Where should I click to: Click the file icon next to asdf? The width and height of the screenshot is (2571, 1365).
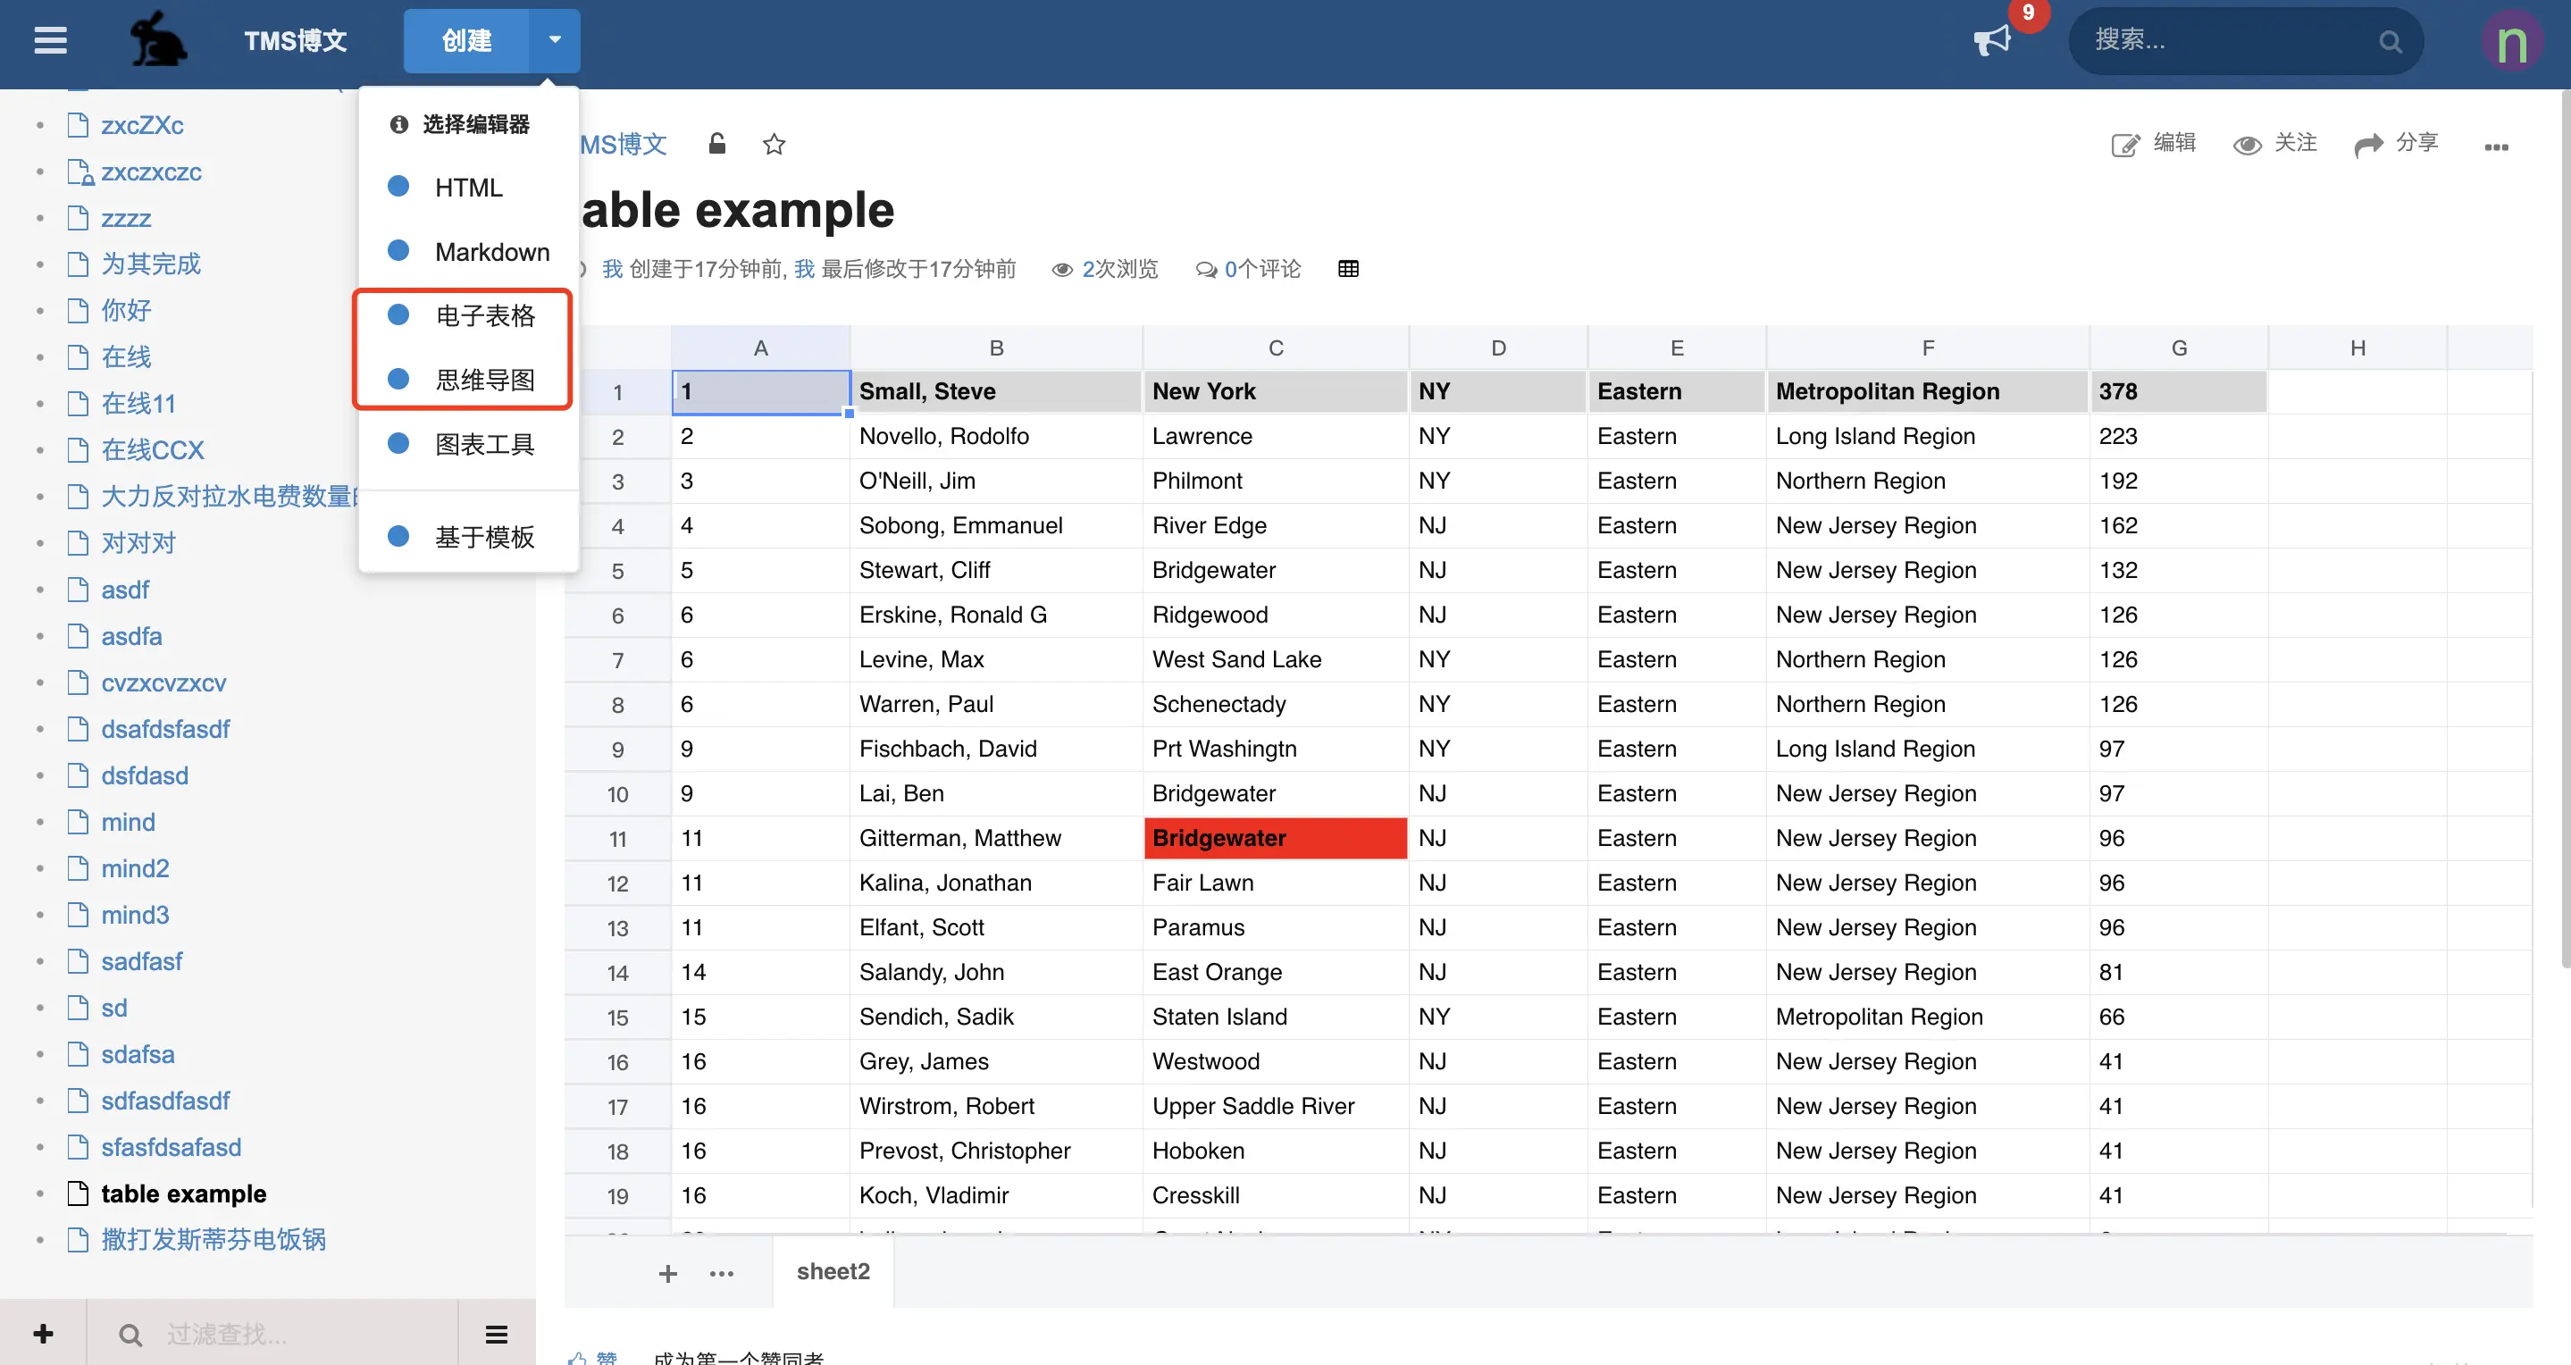pos(78,590)
